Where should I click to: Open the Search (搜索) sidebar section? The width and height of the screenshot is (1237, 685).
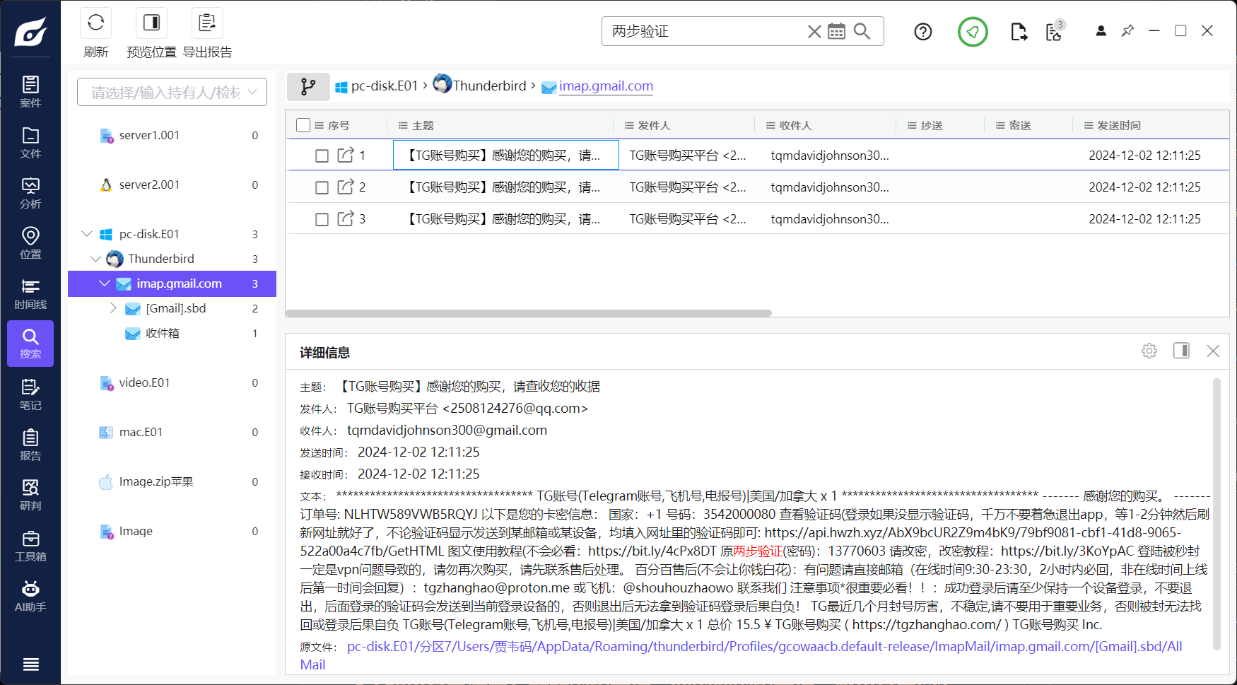tap(30, 344)
